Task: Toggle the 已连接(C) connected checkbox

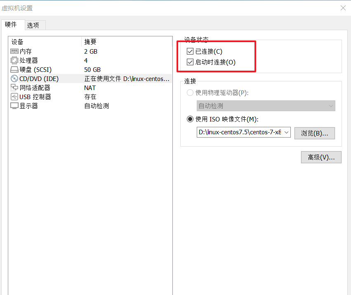Action: click(190, 51)
